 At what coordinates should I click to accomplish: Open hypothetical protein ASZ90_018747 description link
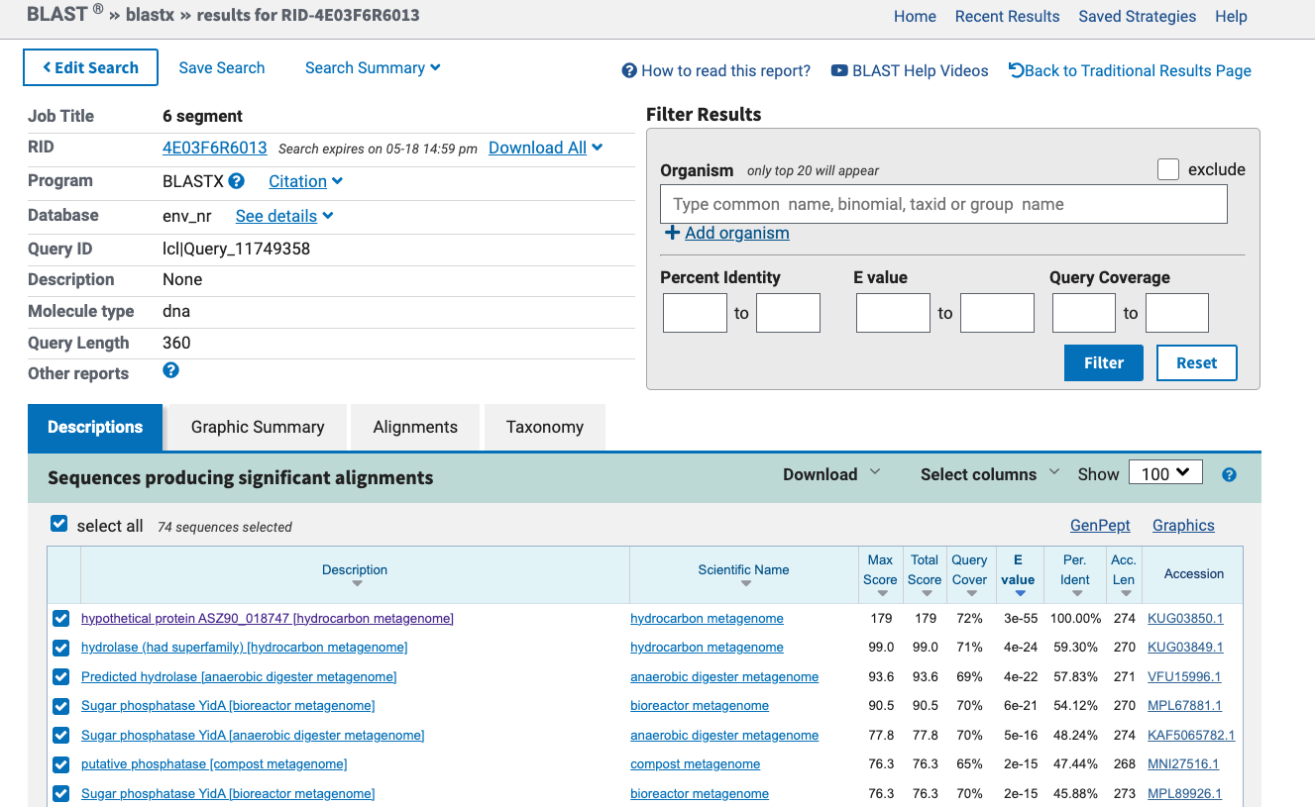click(x=268, y=619)
